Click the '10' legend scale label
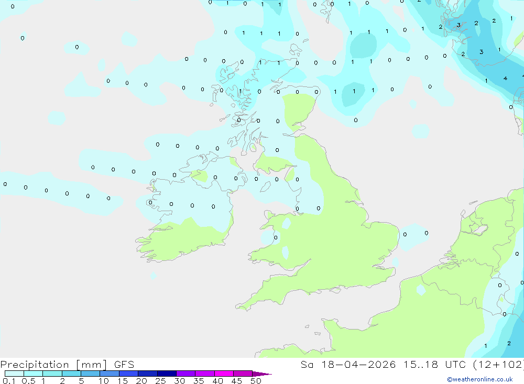This screenshot has width=524, height=384. (x=103, y=381)
